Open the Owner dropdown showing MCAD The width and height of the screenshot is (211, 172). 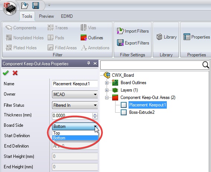click(x=75, y=95)
